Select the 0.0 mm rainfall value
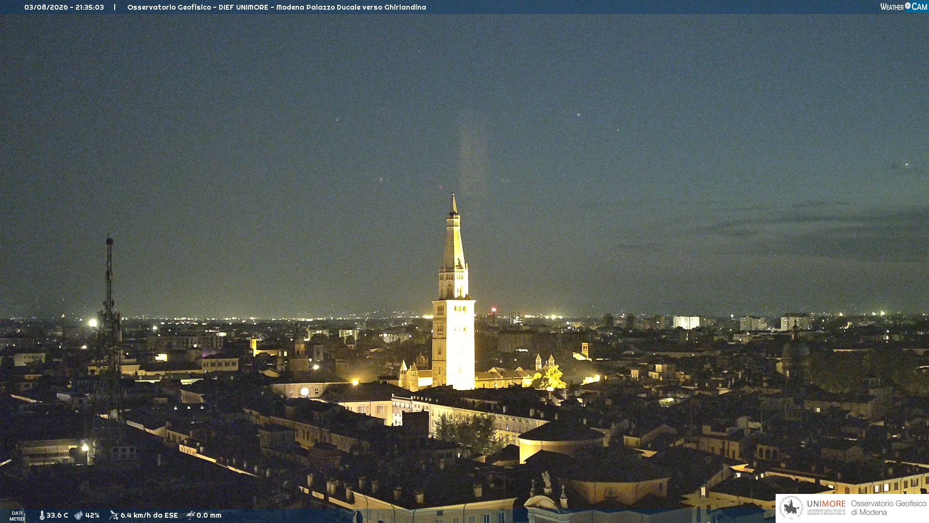Image resolution: width=929 pixels, height=523 pixels. click(x=209, y=515)
